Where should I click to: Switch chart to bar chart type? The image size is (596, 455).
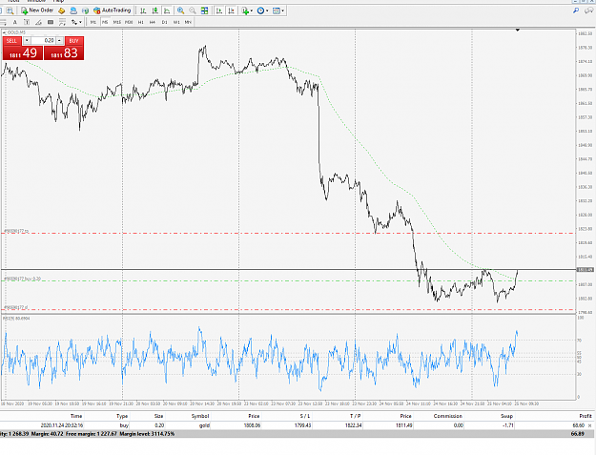pyautogui.click(x=143, y=10)
